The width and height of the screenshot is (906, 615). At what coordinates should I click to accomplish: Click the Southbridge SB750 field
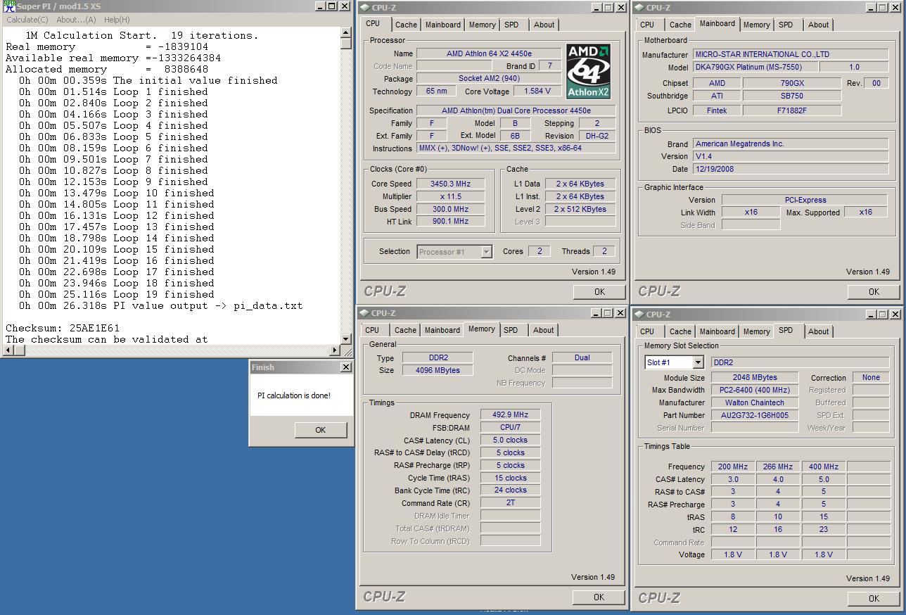792,96
